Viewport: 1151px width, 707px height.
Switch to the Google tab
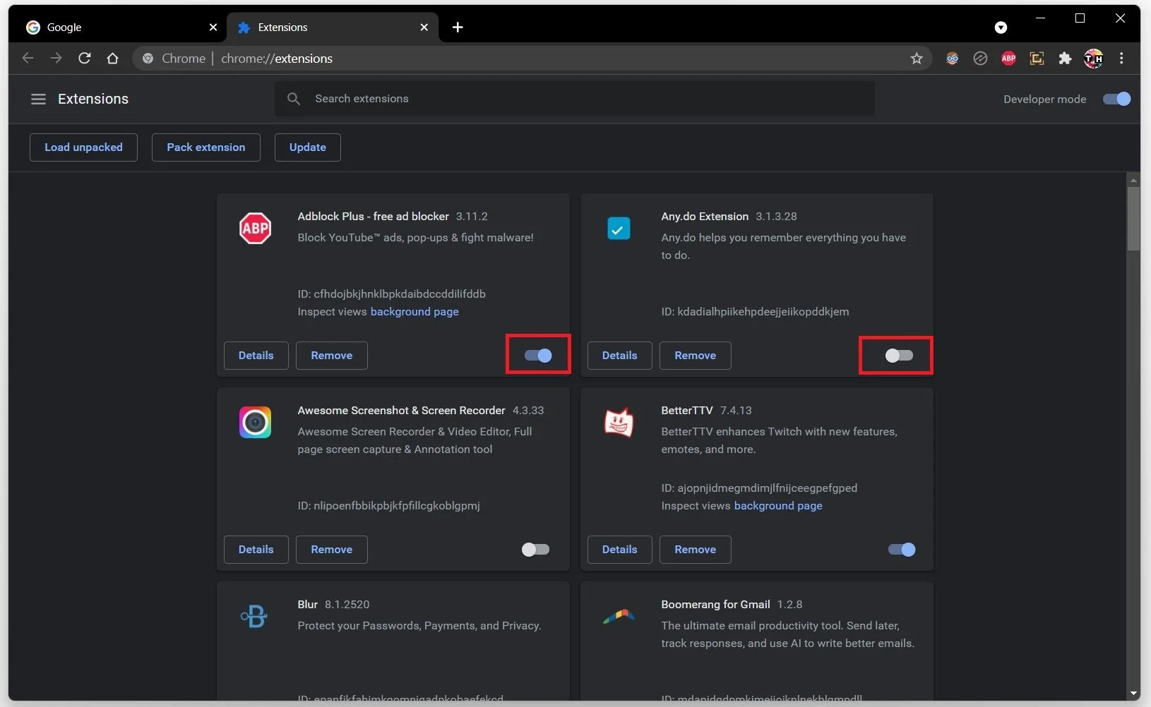pos(121,27)
